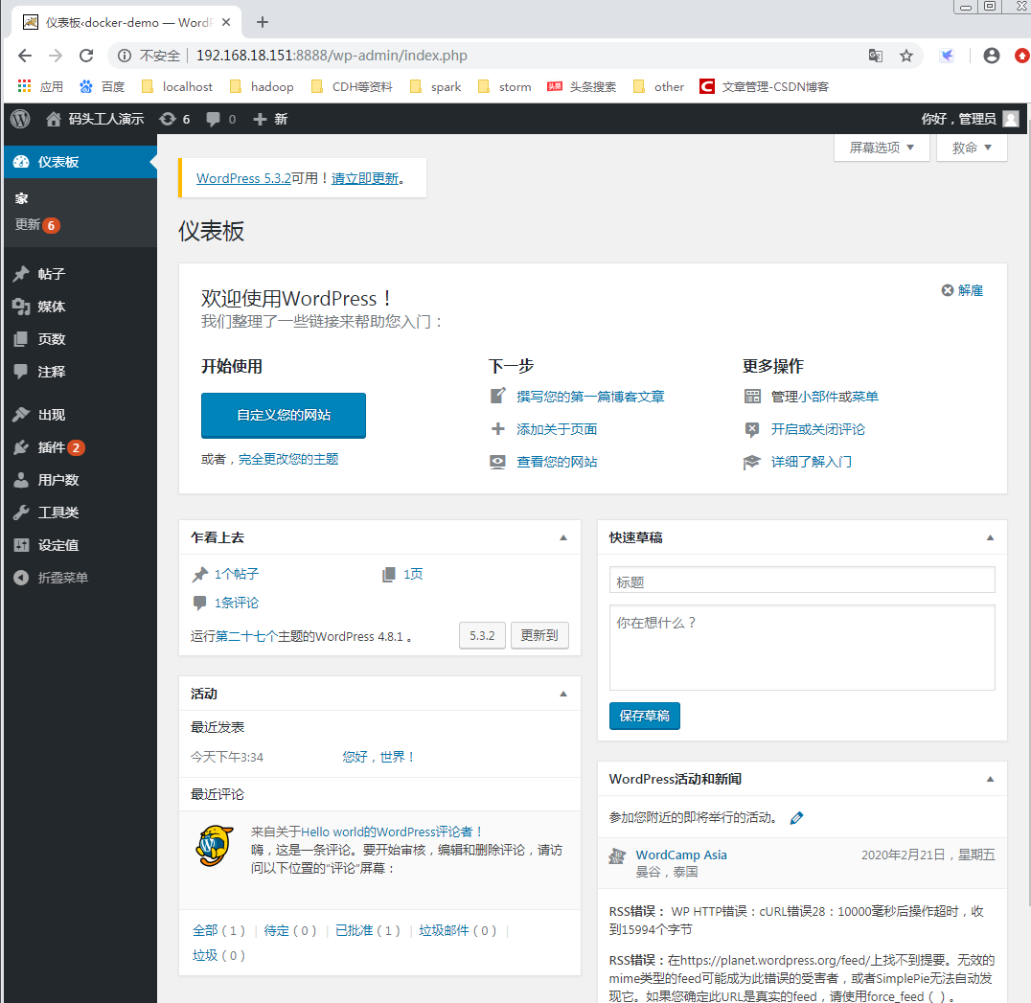
Task: Open comments bubble in admin bar
Action: (x=220, y=119)
